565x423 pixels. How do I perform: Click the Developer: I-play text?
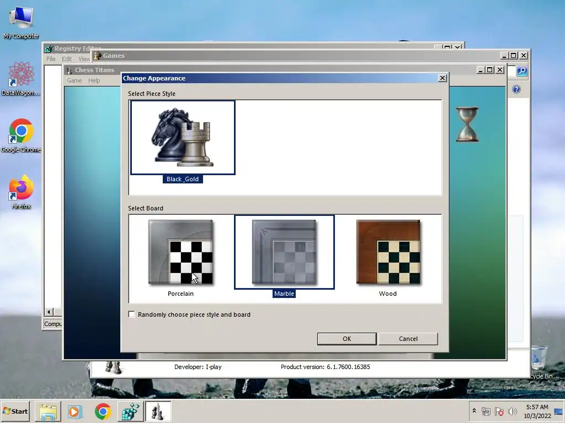[198, 367]
